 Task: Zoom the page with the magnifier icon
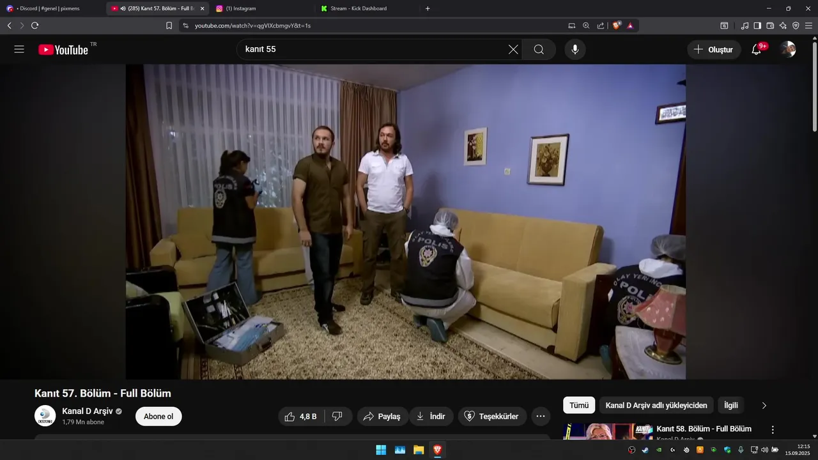tap(586, 26)
